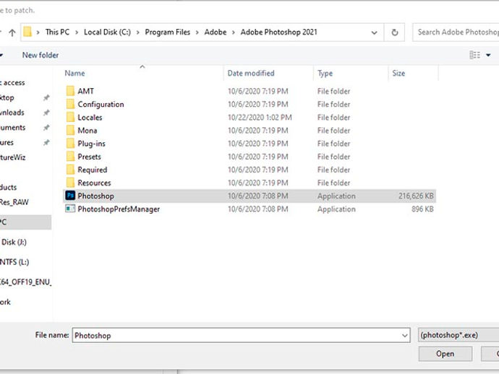The height and width of the screenshot is (374, 499).
Task: Click the Up one level arrow
Action: tap(12, 32)
